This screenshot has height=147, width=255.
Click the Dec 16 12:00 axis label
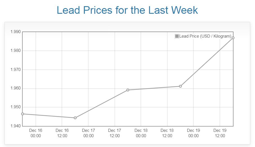[x=62, y=133]
